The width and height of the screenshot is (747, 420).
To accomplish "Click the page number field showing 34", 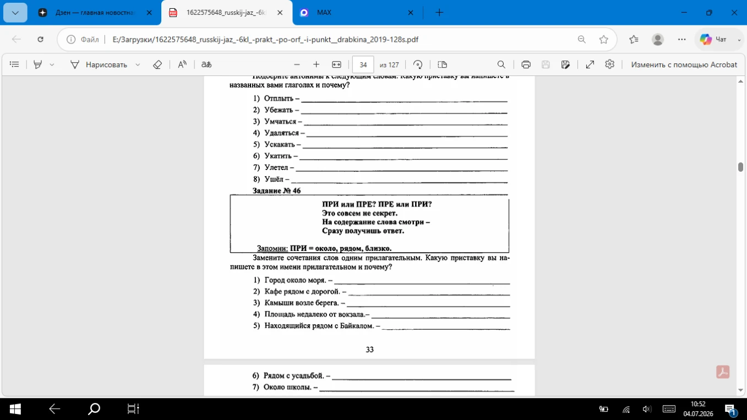I will 363,64.
